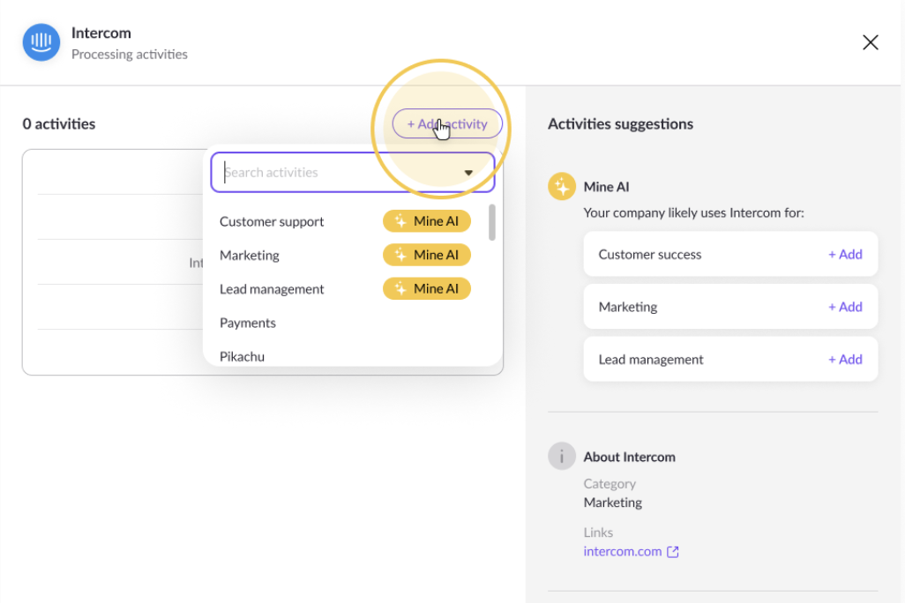This screenshot has width=905, height=603.
Task: Click the Mine AI badge next to Customer support
Action: click(427, 221)
